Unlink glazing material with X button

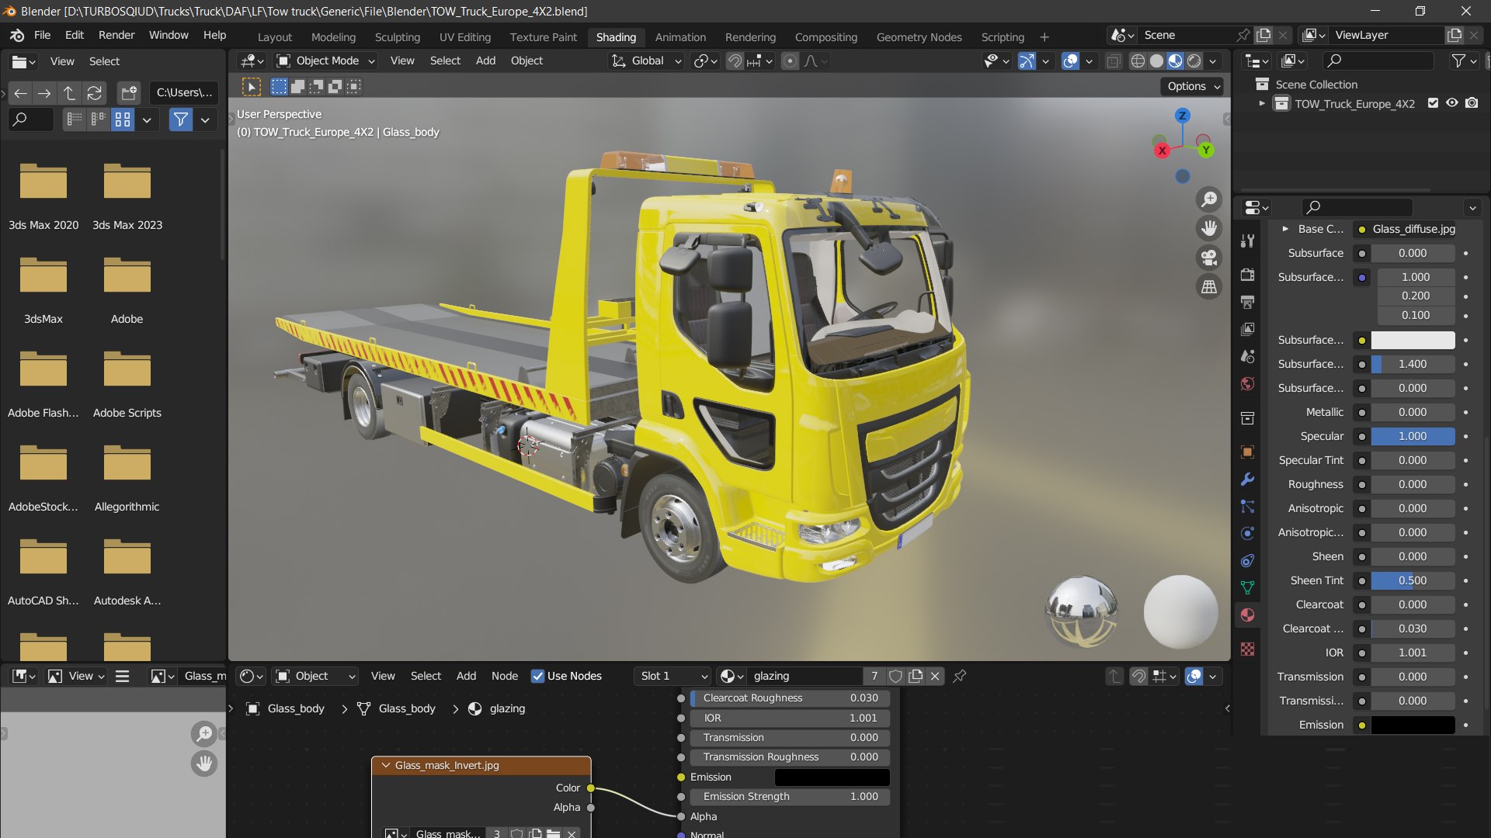[935, 676]
